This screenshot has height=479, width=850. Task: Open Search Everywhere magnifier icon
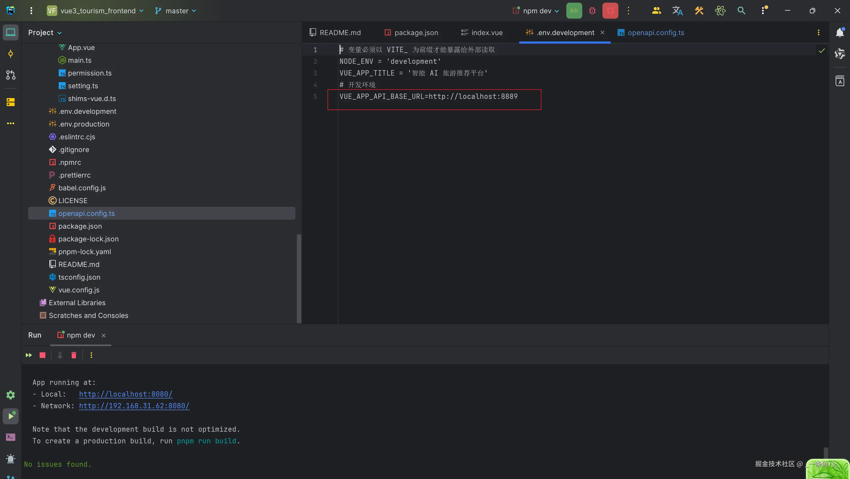[x=741, y=11]
